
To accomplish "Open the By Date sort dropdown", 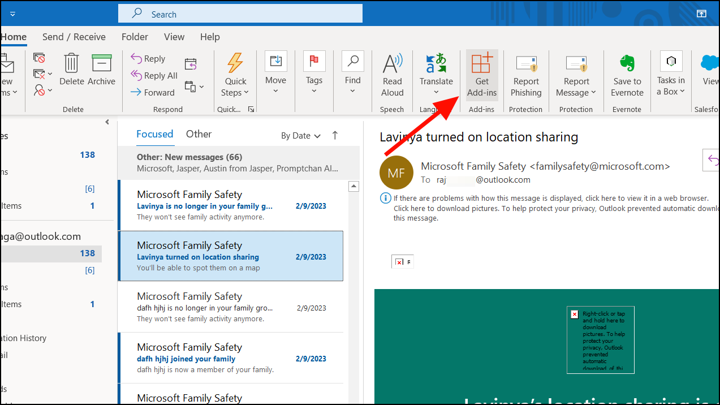I will 301,136.
